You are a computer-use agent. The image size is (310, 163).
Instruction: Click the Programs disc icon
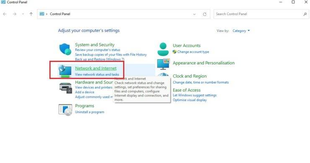[x=65, y=110]
